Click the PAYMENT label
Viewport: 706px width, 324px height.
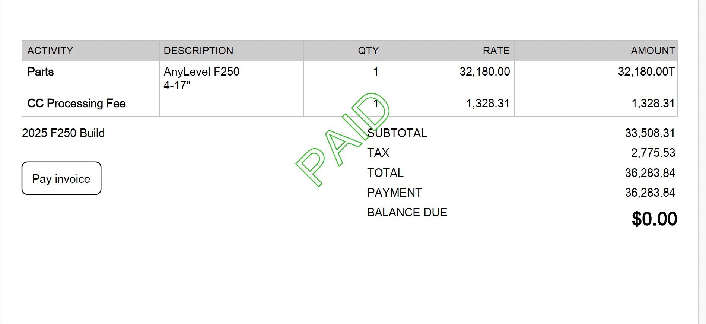click(x=394, y=193)
